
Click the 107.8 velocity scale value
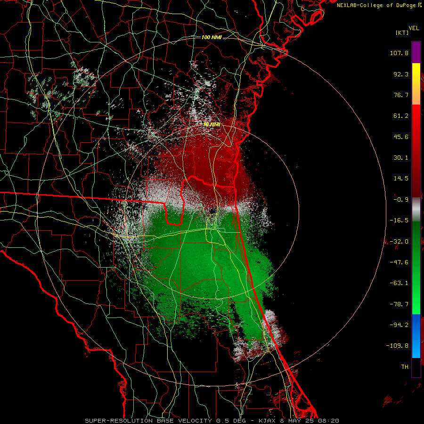tap(399, 53)
